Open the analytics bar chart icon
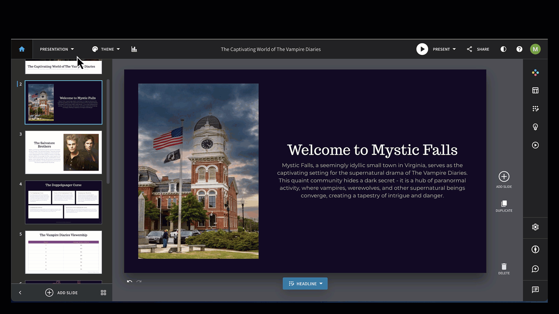 [134, 49]
